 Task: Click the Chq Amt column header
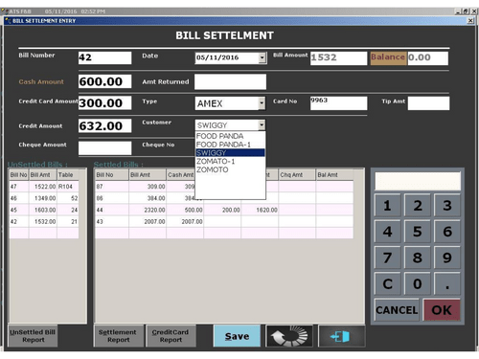pos(297,175)
